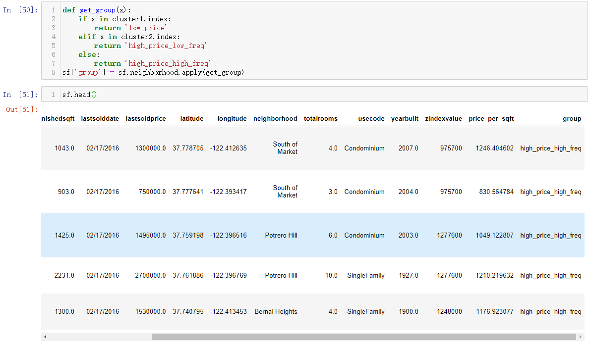The height and width of the screenshot is (343, 590).
Task: Click the totalrooms column header
Action: (321, 119)
